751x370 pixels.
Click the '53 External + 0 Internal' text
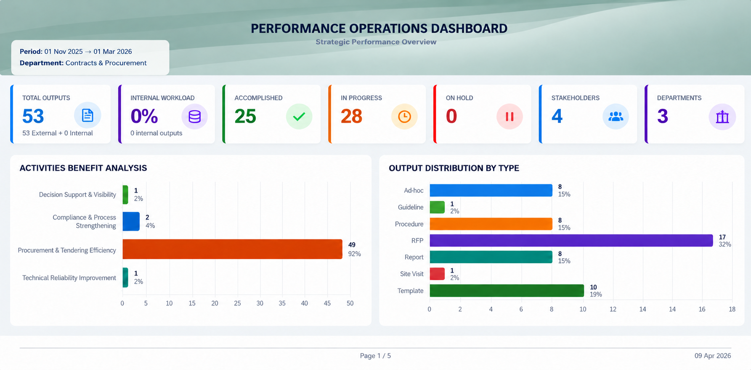[x=58, y=133]
